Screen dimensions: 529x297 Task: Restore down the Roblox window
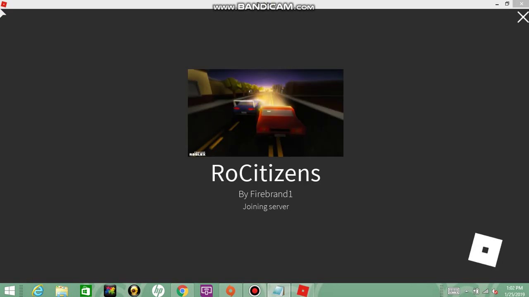(507, 4)
